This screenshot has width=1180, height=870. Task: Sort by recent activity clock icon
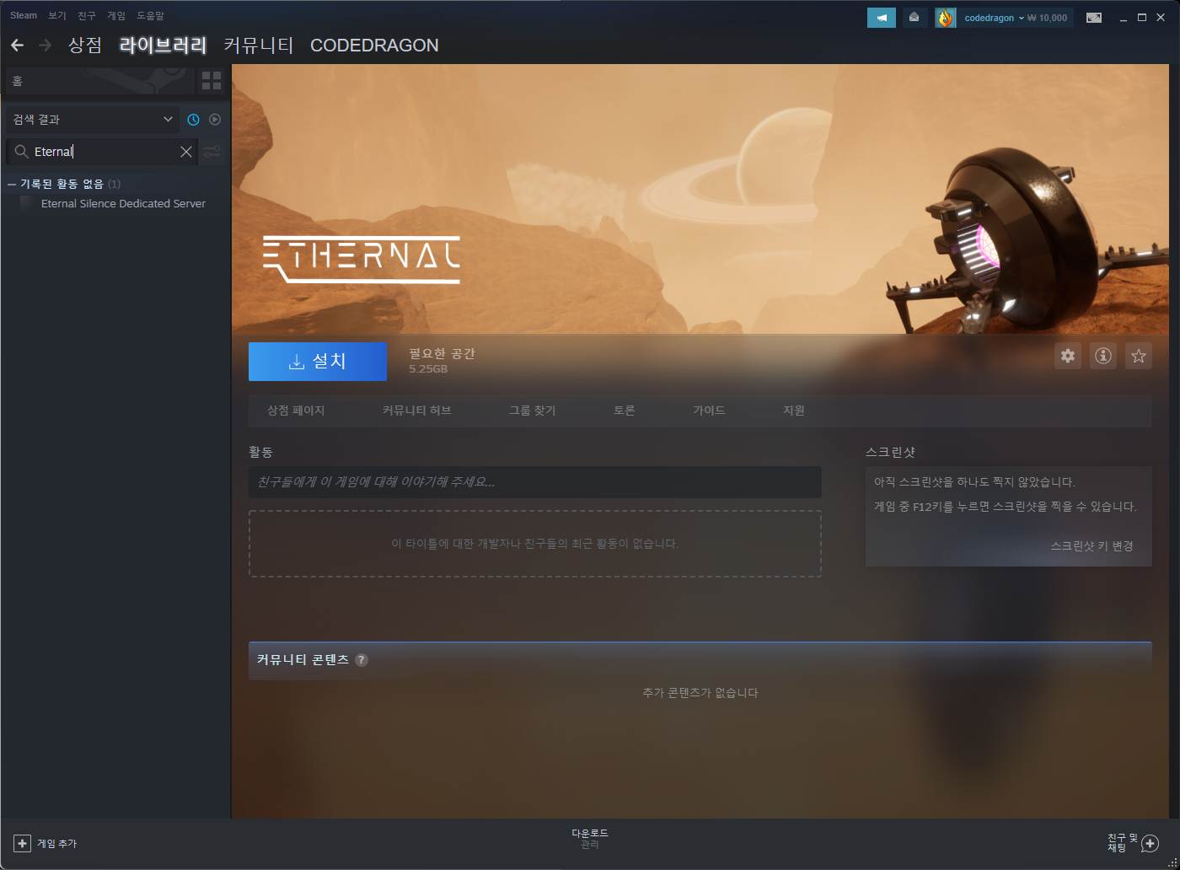click(x=193, y=120)
